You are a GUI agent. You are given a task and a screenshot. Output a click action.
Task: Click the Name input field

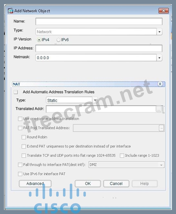[99, 21]
